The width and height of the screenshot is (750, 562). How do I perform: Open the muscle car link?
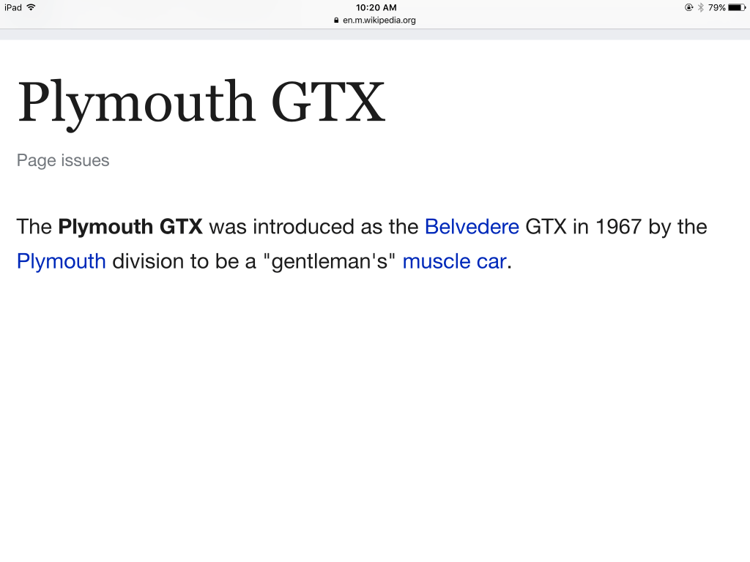[x=454, y=261]
